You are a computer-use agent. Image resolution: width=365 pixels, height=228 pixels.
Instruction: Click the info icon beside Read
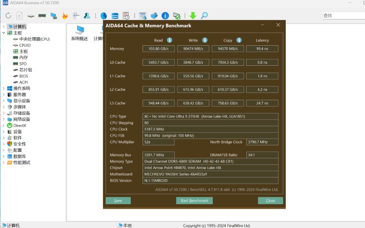(169, 40)
